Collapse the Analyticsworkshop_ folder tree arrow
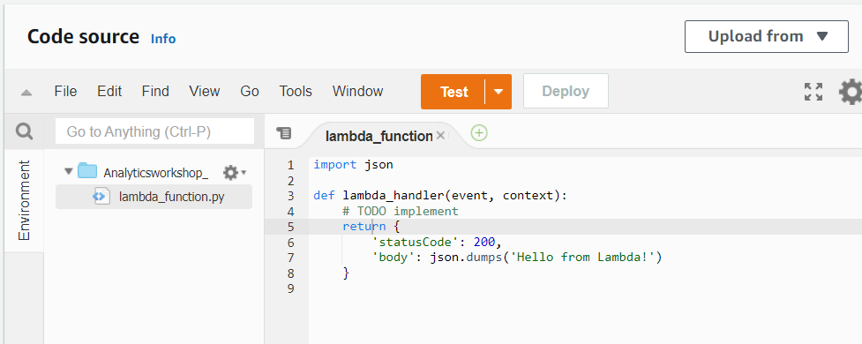862x344 pixels. pyautogui.click(x=68, y=171)
